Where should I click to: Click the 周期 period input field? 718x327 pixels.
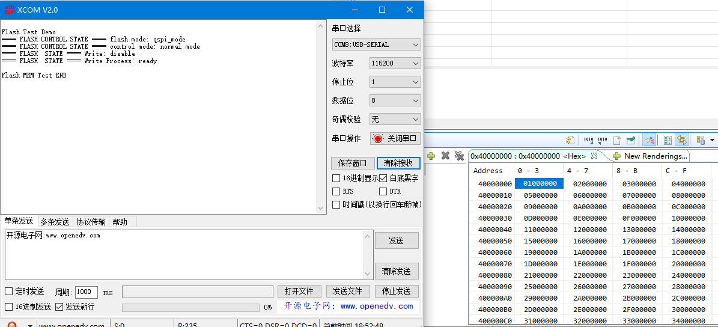(x=87, y=292)
